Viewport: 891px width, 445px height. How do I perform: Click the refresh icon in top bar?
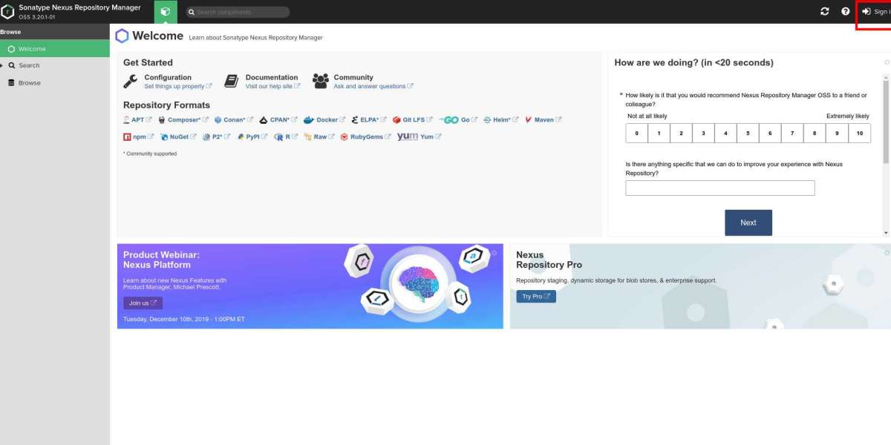pos(824,12)
